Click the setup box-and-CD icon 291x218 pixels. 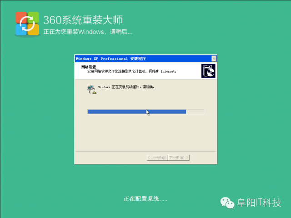[208, 71]
